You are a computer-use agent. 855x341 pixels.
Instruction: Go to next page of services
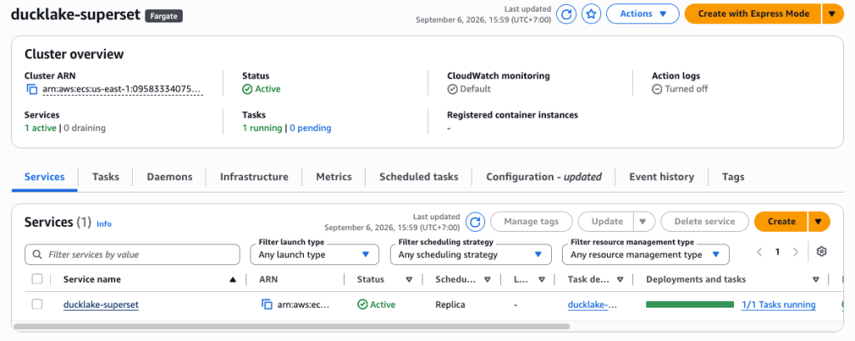coord(796,252)
